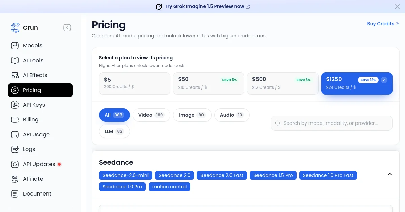Click the Seedance section heading
The width and height of the screenshot is (405, 212).
(116, 162)
